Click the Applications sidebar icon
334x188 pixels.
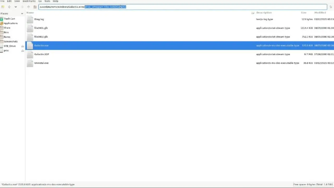click(x=2, y=23)
